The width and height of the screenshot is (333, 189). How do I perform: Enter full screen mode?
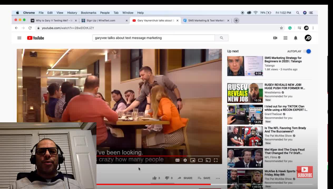point(216,160)
